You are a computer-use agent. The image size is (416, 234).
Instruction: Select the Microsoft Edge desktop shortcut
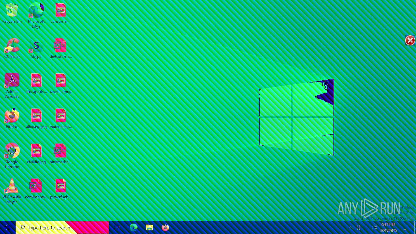tap(36, 16)
